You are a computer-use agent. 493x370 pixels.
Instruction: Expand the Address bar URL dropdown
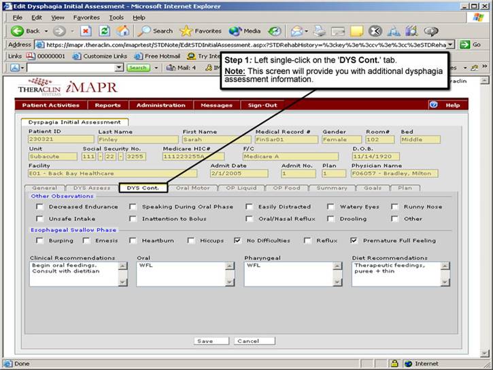(x=450, y=44)
